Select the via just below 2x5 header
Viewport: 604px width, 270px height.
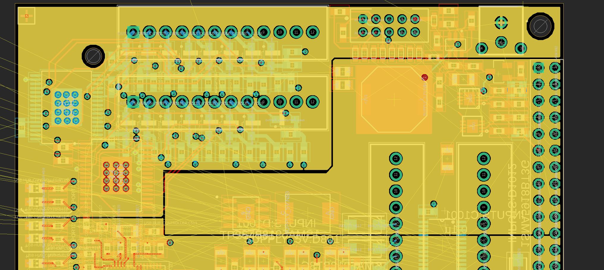388,40
